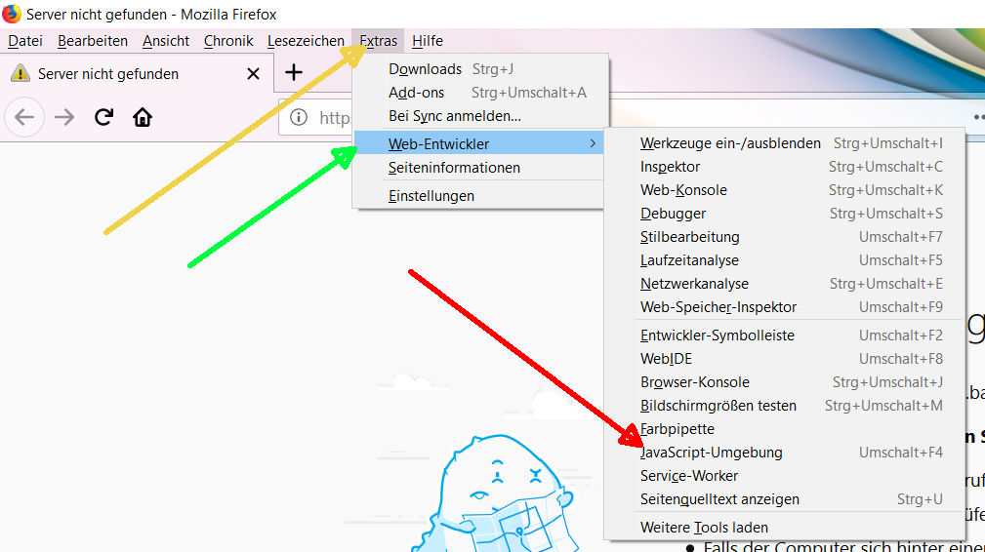Select 'Werkzeuge ein-/ausblenden'
This screenshot has width=985, height=552.
click(785, 143)
